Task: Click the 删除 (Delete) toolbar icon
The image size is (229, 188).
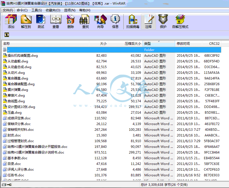Action: [x=71, y=21]
